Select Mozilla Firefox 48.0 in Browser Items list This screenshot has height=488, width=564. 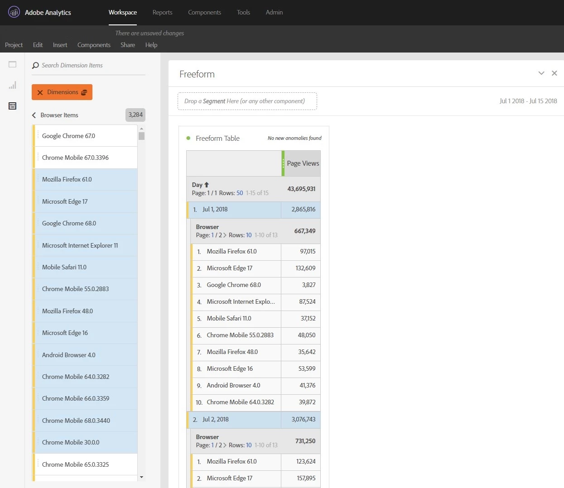click(x=85, y=311)
